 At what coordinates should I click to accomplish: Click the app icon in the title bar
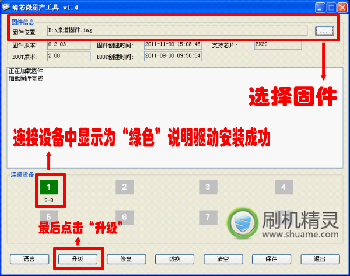(x=6, y=7)
